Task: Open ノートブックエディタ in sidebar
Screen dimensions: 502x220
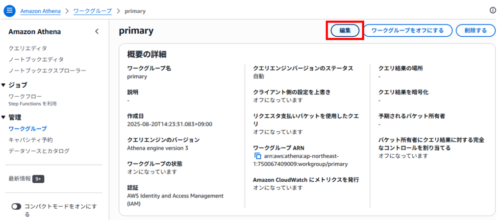Action: pyautogui.click(x=36, y=59)
